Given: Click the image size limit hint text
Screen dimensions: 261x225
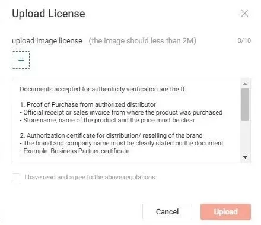Looking at the screenshot, I should point(142,41).
